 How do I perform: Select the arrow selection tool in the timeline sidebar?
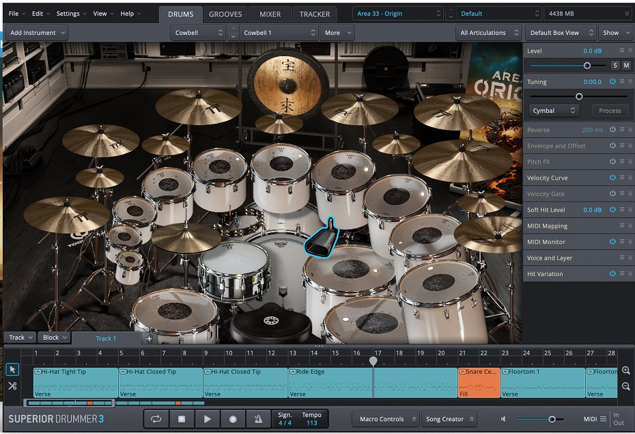coord(12,369)
